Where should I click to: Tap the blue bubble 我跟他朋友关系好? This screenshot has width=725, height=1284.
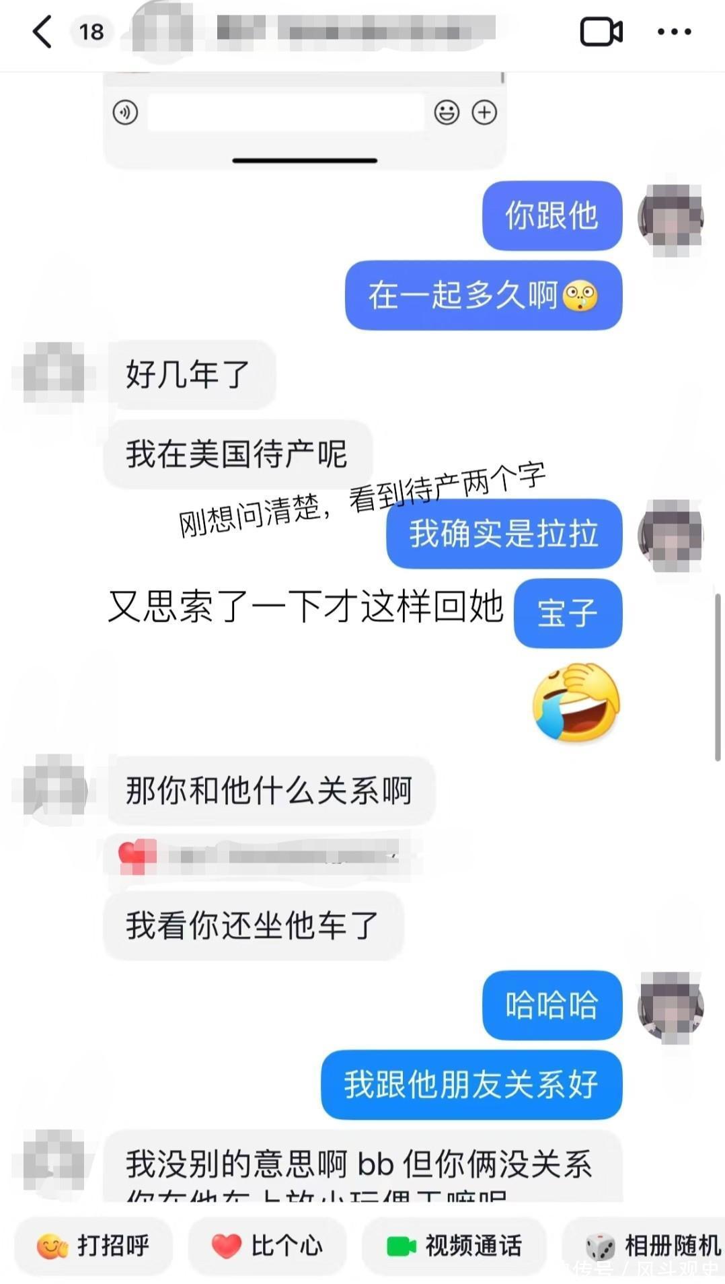471,1084
